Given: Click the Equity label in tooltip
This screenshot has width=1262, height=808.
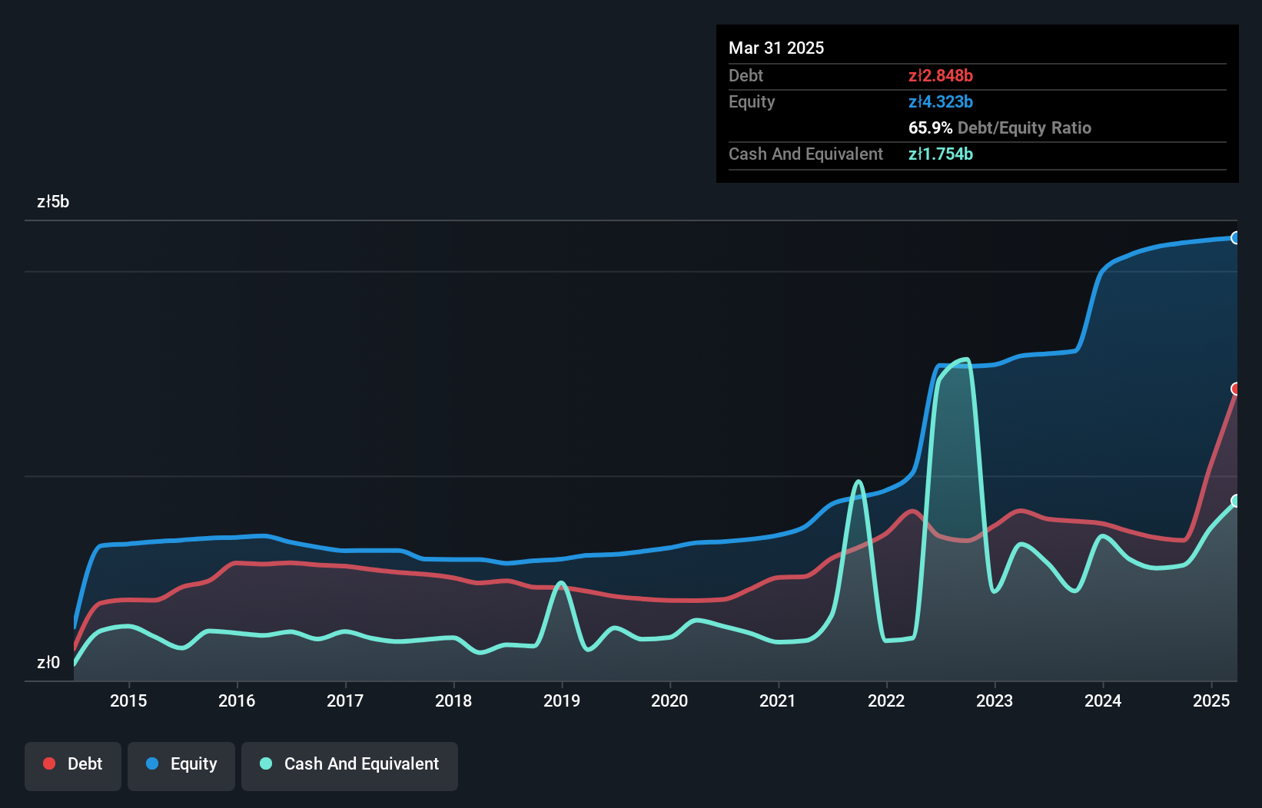Looking at the screenshot, I should [x=752, y=101].
